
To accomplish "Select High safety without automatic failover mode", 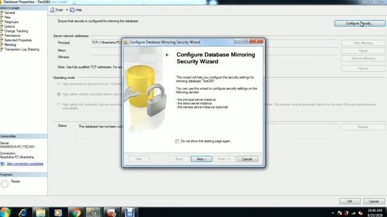I will [59, 94].
